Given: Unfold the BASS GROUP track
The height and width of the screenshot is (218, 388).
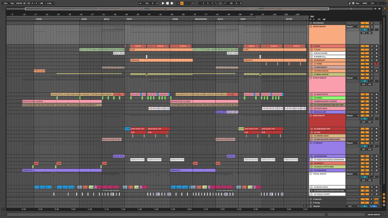Looking at the screenshot, I should [310, 115].
